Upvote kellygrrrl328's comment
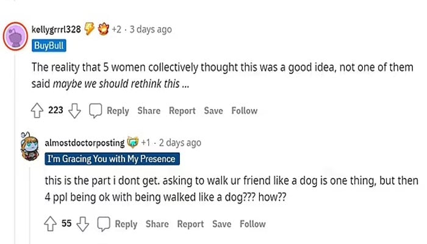427x244 pixels. 37,110
